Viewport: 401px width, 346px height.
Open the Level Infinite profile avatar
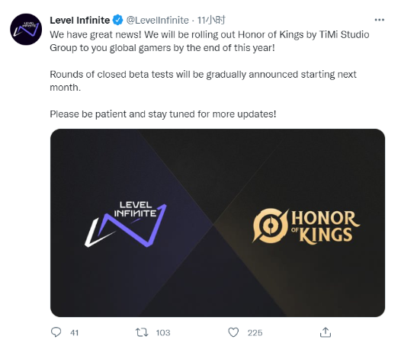point(26,30)
